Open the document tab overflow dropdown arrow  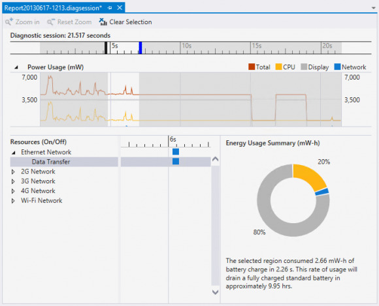[373, 8]
